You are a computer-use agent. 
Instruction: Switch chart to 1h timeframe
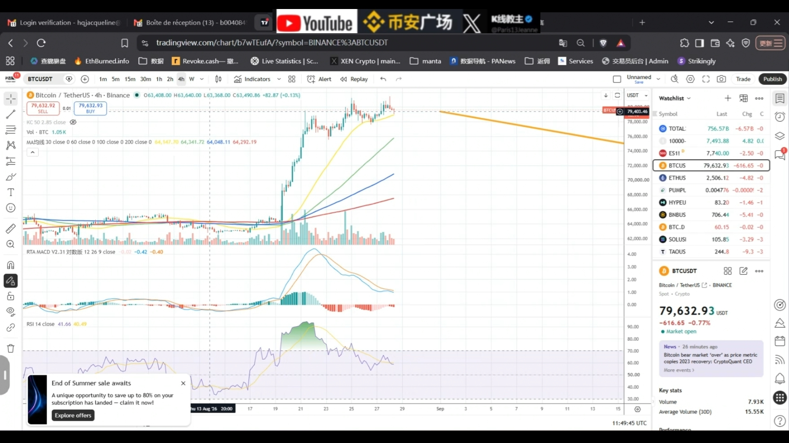click(x=159, y=79)
